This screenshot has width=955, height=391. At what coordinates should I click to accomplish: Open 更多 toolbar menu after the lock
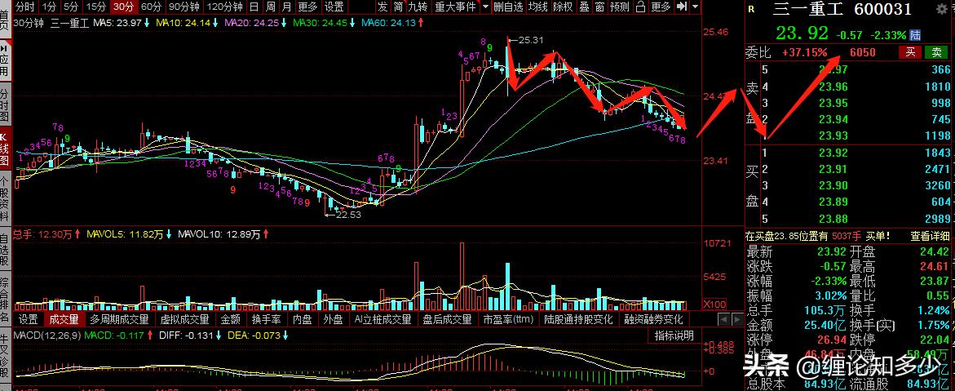(661, 7)
